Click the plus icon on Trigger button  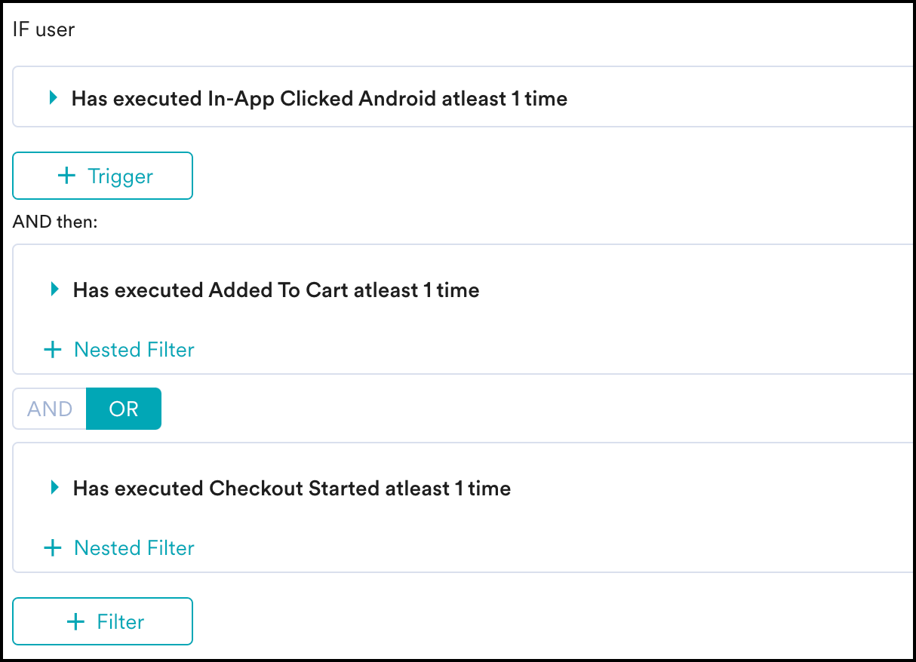coord(67,176)
